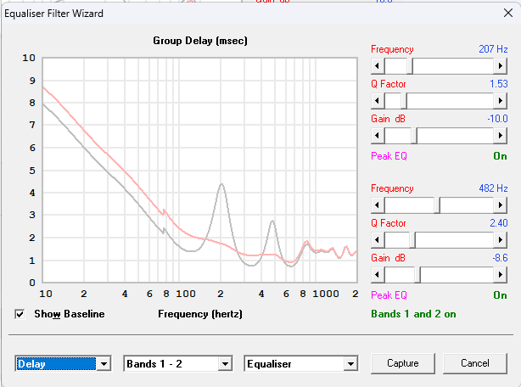The width and height of the screenshot is (521, 387).
Task: Click the 207 Hz frequency value
Action: tap(493, 49)
